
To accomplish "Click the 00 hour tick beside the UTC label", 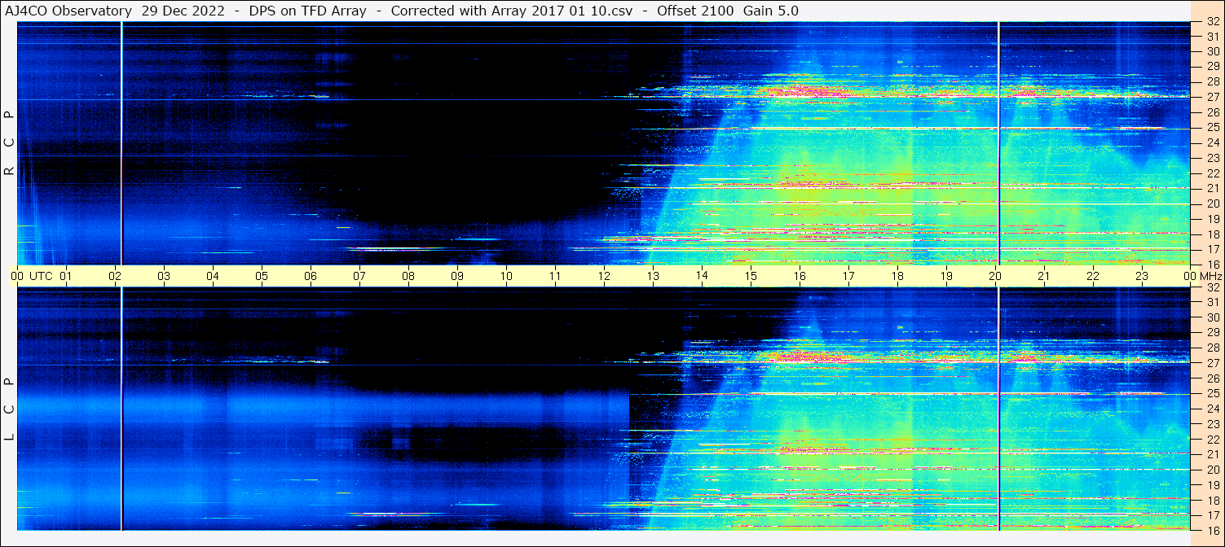I will [17, 276].
